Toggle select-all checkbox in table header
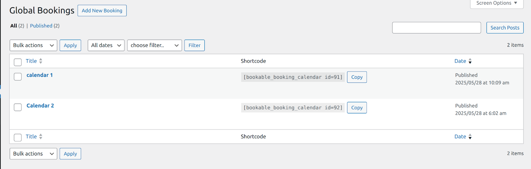This screenshot has width=531, height=169. [18, 62]
